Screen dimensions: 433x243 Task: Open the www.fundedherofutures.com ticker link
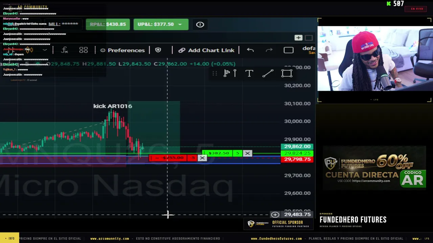tap(276, 239)
